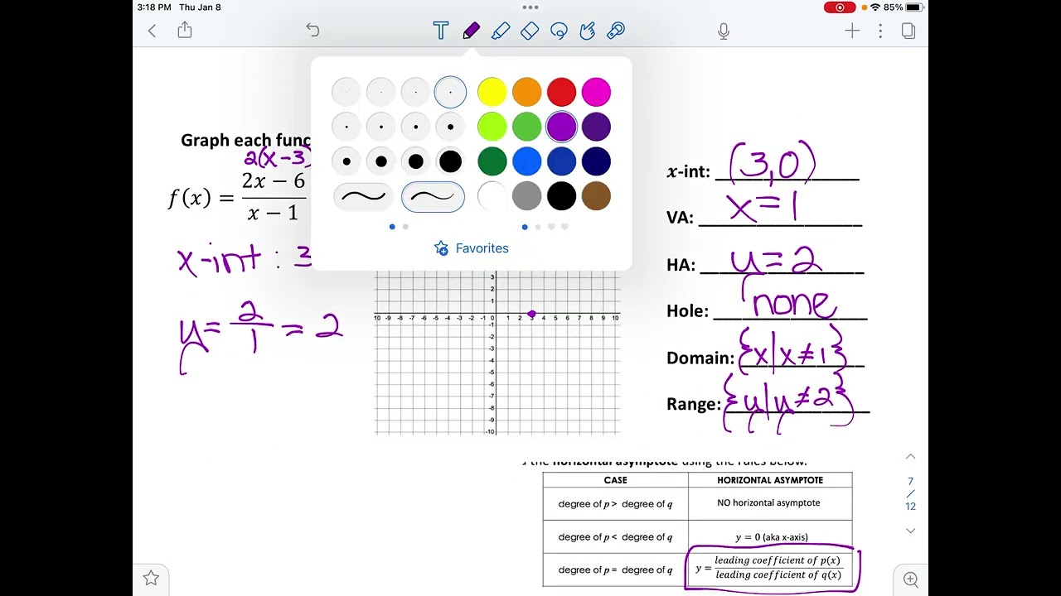Screen dimensions: 1061x596
Task: Choose the medium green color swatch
Action: point(526,127)
